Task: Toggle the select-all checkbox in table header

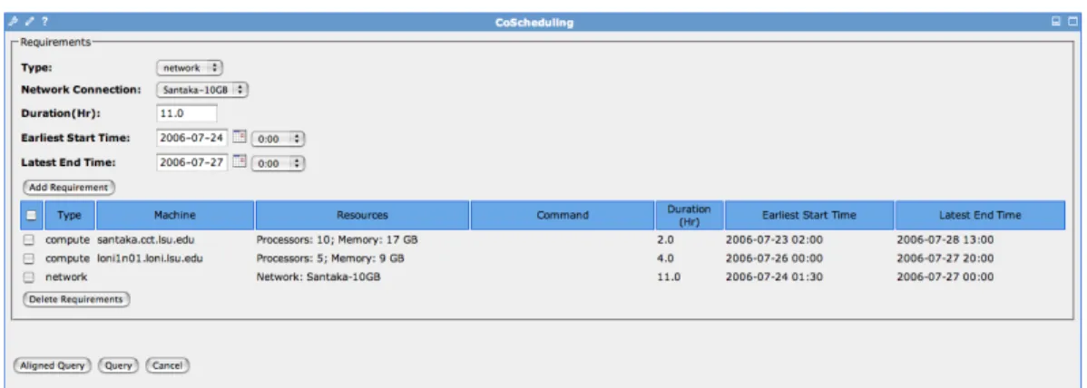Action: coord(32,216)
